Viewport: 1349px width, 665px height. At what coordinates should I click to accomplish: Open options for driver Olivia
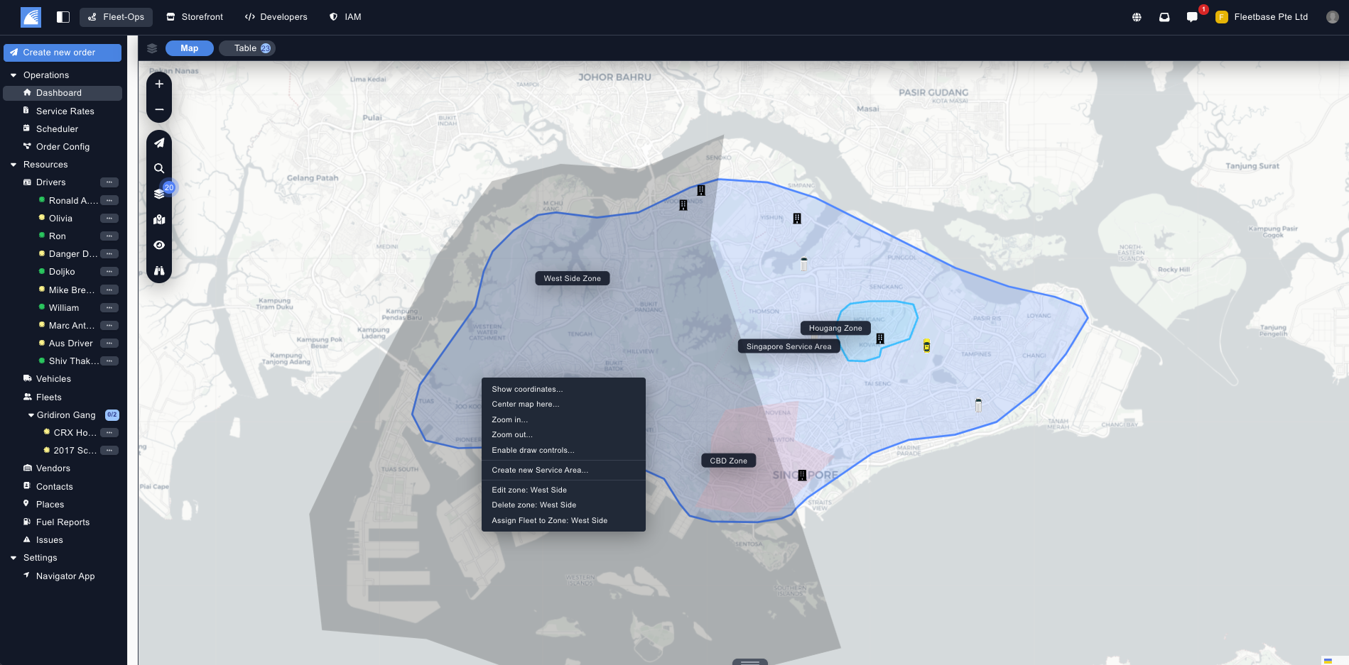click(109, 219)
